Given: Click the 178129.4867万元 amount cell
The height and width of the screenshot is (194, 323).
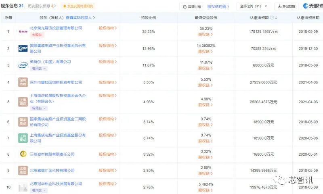Looking at the screenshot, I should tap(264, 31).
